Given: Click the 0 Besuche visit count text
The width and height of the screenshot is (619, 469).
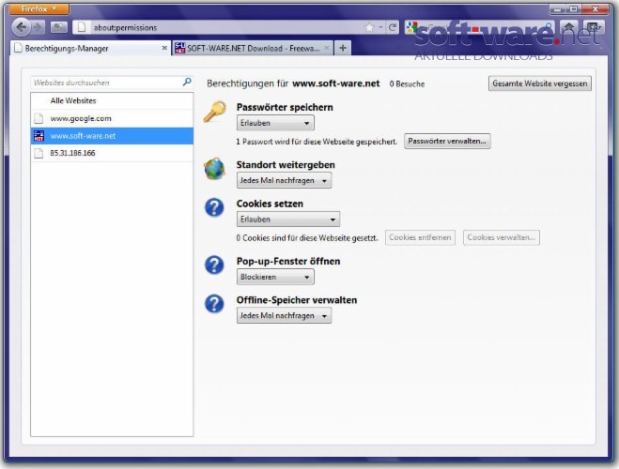Looking at the screenshot, I should click(407, 83).
